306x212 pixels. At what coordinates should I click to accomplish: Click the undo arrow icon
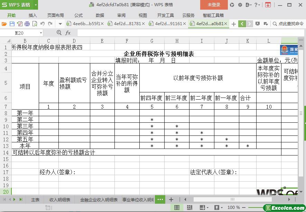43,24
